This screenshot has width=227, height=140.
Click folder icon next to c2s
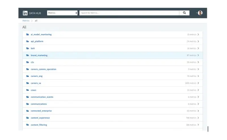28,62
